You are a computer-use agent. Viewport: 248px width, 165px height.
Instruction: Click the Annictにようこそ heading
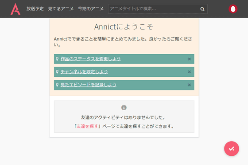(124, 26)
